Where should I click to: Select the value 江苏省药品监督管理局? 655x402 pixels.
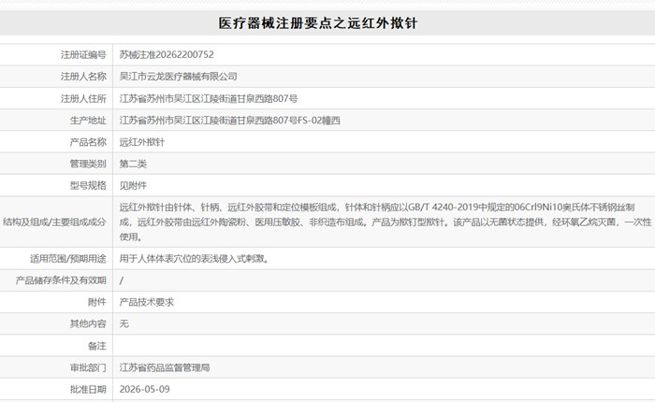(165, 367)
